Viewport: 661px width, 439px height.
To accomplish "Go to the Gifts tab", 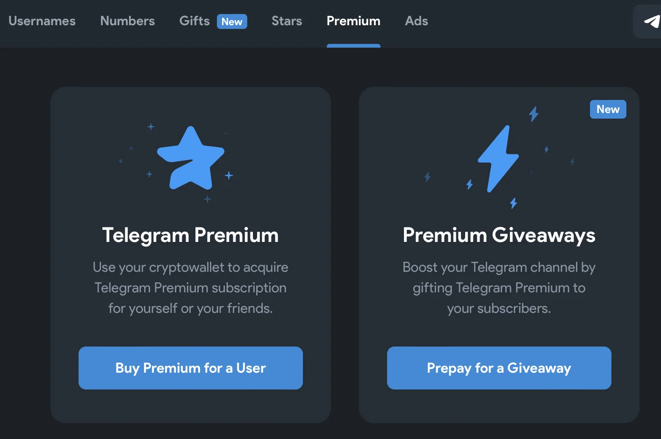I will pos(194,21).
